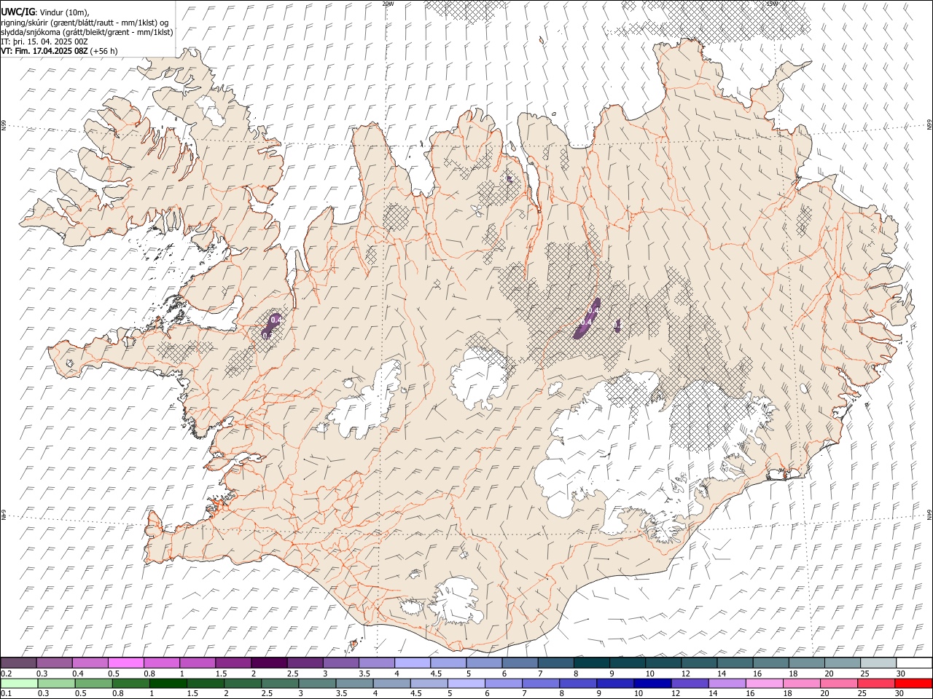Click the western purple precipitation patch labeled 0.4
Viewport: 933px width, 699px height.
(x=273, y=325)
